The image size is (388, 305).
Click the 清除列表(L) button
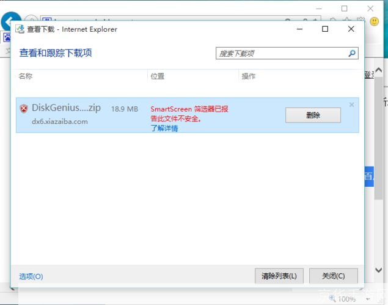[x=279, y=276]
